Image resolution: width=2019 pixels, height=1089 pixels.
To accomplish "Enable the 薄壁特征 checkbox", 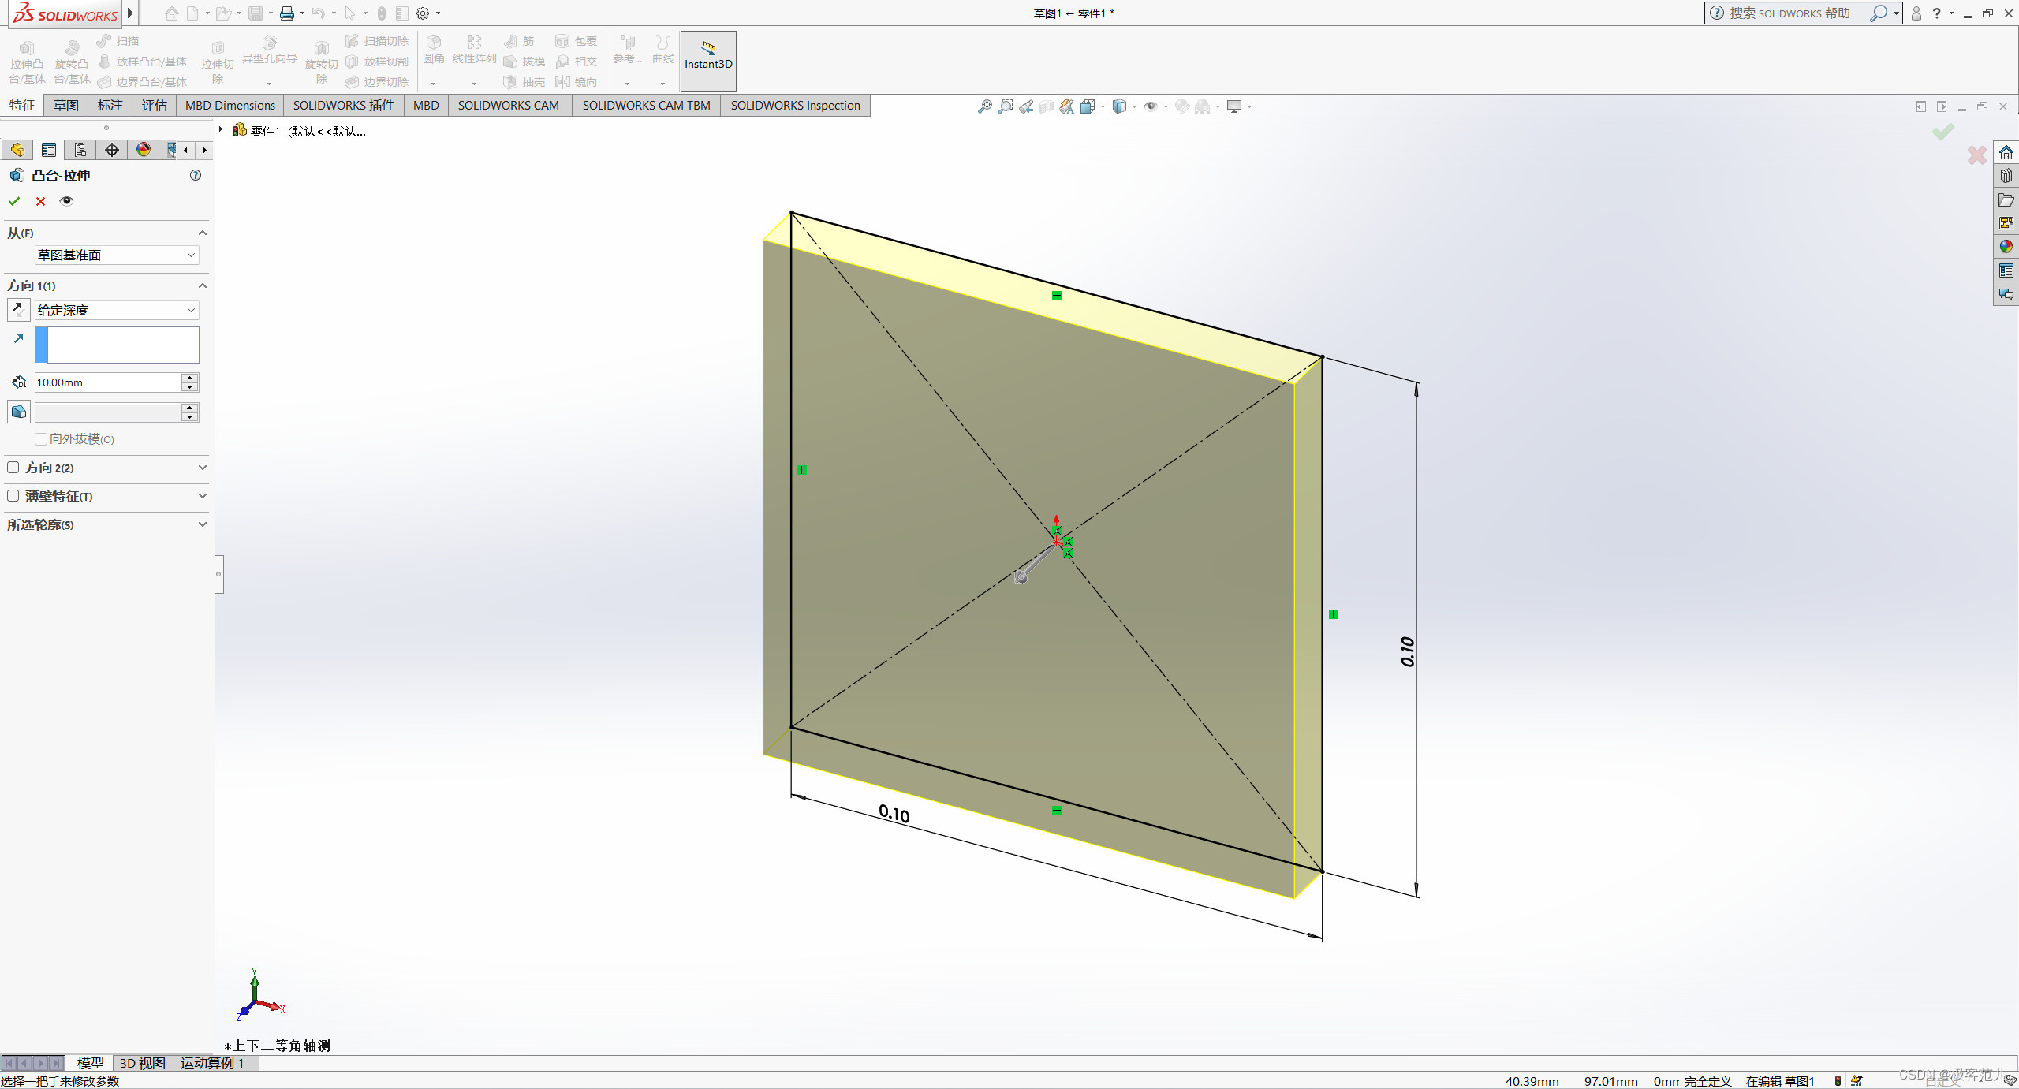I will click(x=13, y=496).
